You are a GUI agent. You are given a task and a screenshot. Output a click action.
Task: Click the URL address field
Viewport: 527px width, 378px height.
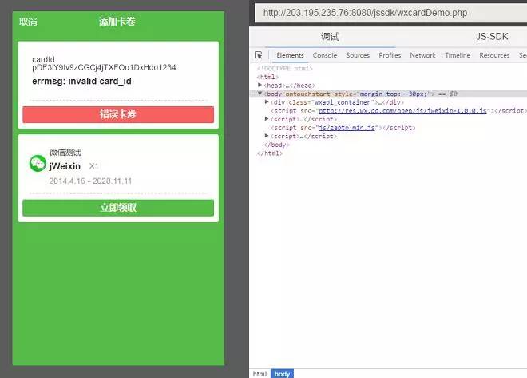pyautogui.click(x=390, y=13)
